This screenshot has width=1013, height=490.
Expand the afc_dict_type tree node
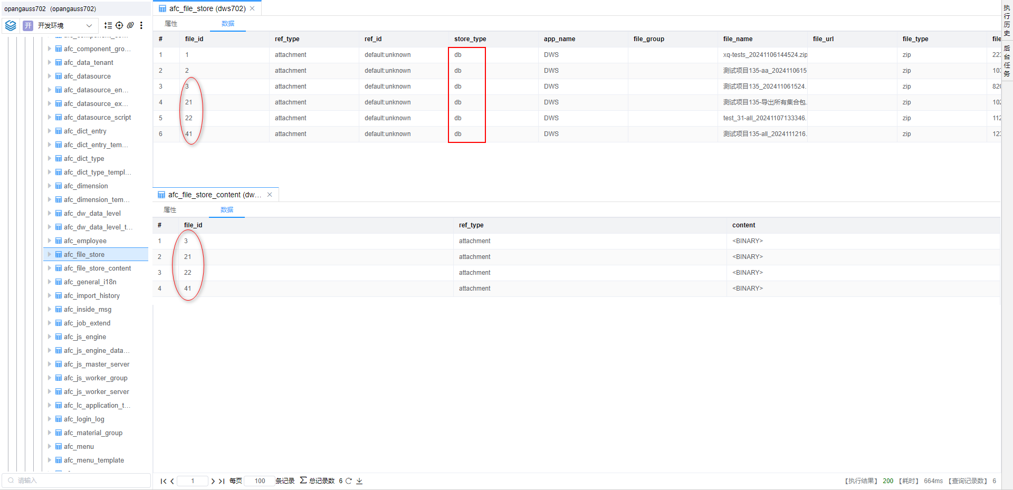[x=50, y=158]
